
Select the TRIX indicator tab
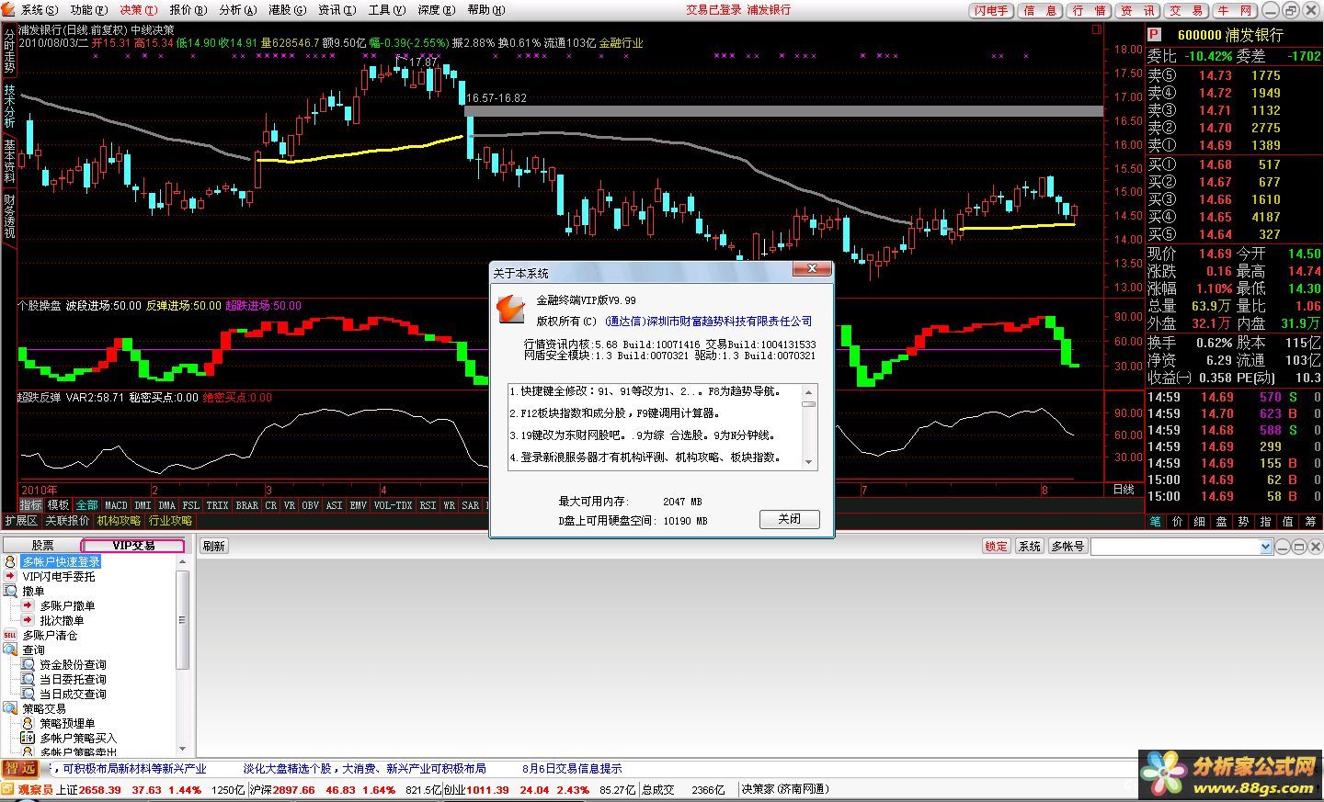[x=217, y=505]
